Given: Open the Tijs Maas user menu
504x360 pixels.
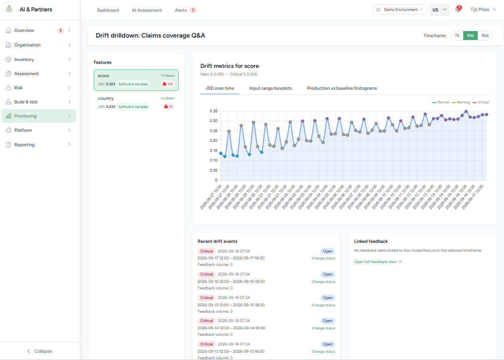Looking at the screenshot, I should click(483, 10).
